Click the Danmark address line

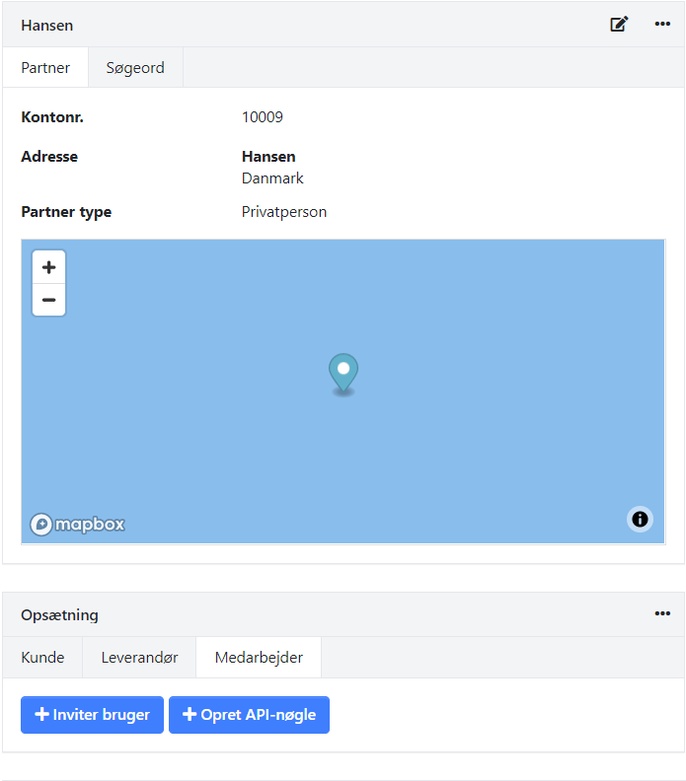coord(272,178)
